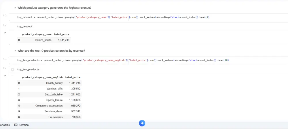
Task: Click the Furniture_decor cell
Action: 54,111
